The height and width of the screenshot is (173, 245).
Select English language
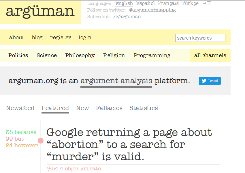124,3
